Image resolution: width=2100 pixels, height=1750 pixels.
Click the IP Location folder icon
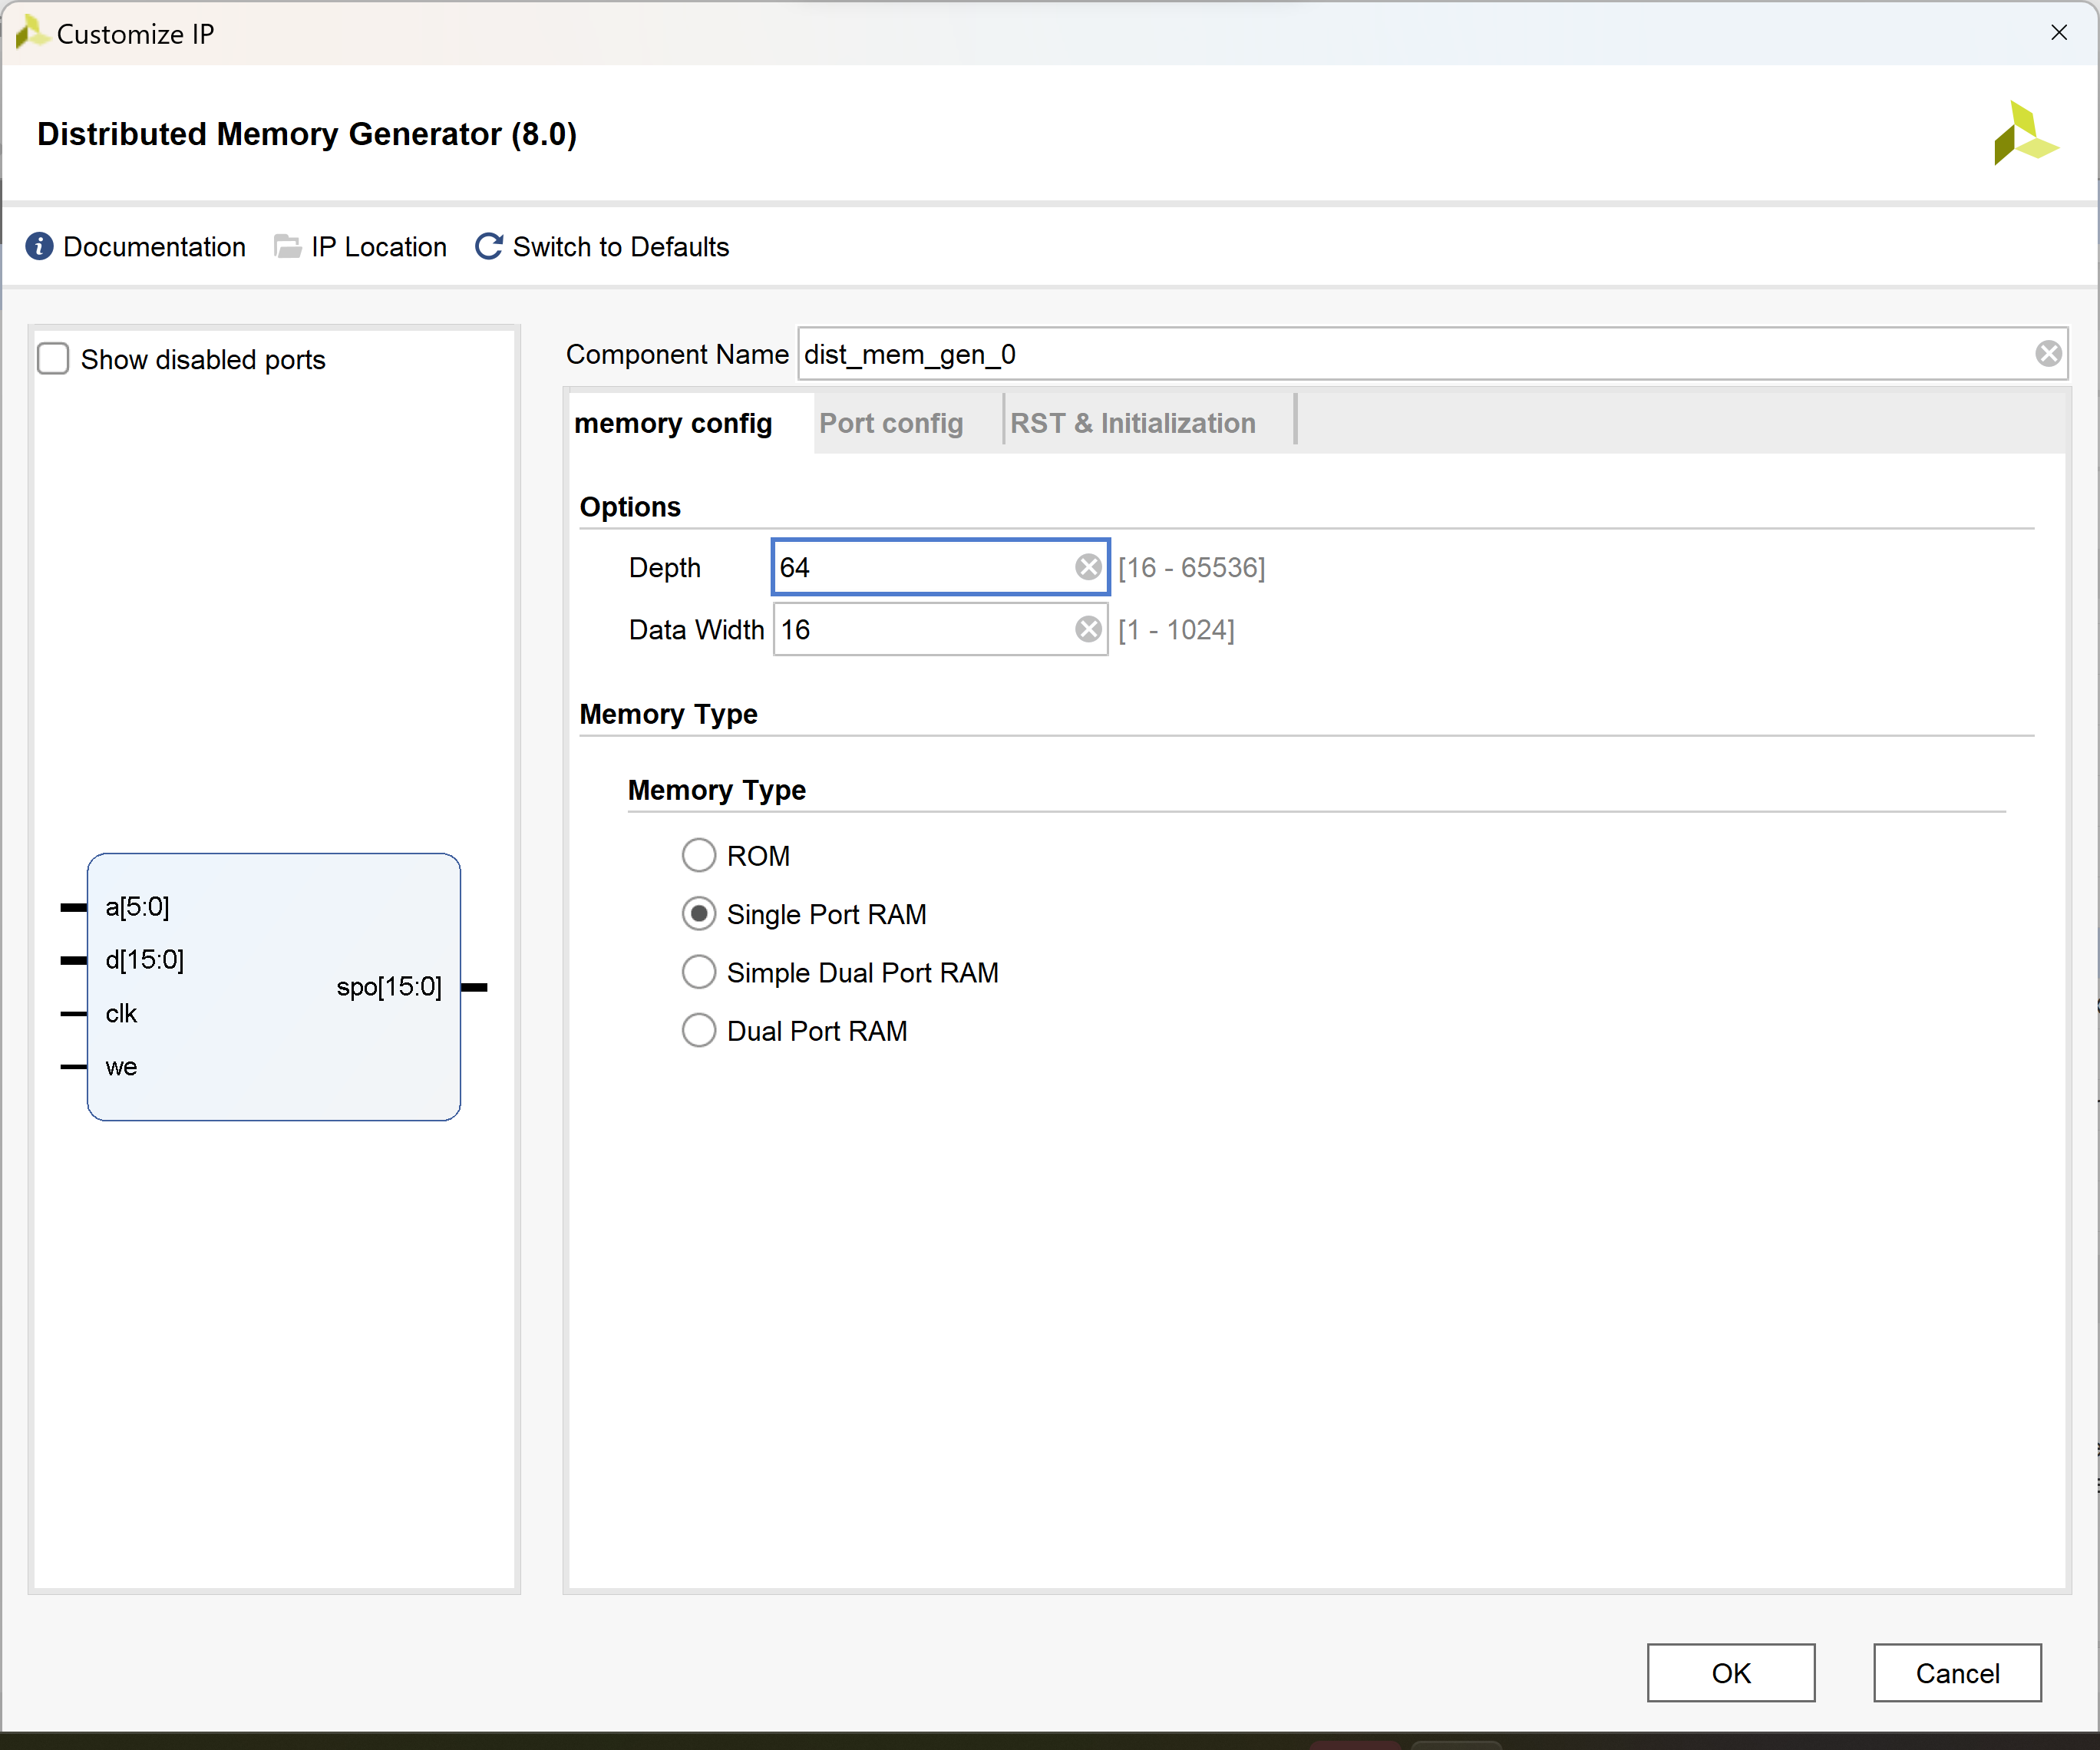[288, 246]
